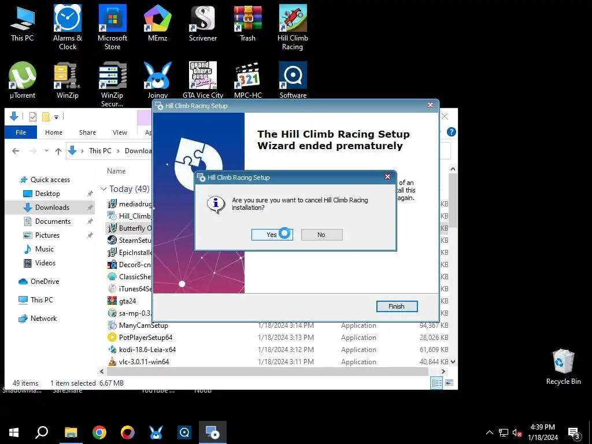
Task: Open the Recycle Bin
Action: coord(563,367)
